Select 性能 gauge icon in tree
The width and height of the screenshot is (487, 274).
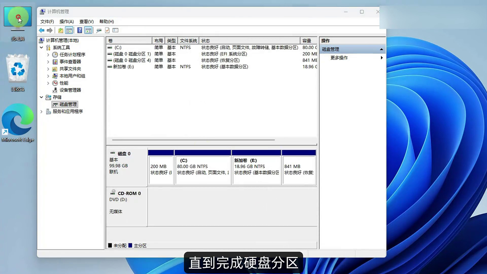[55, 83]
